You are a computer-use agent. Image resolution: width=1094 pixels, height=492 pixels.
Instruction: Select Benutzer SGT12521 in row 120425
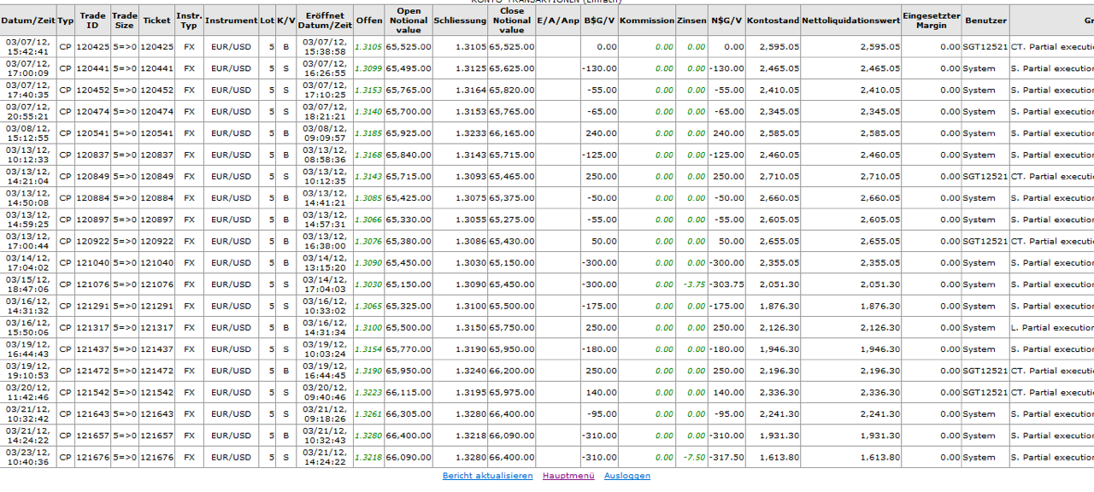click(x=985, y=47)
